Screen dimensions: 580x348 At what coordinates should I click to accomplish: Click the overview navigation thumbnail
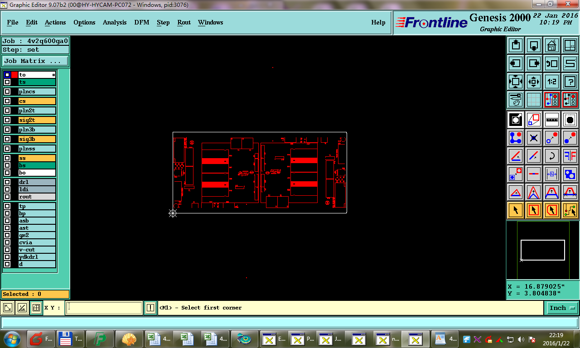[542, 250]
